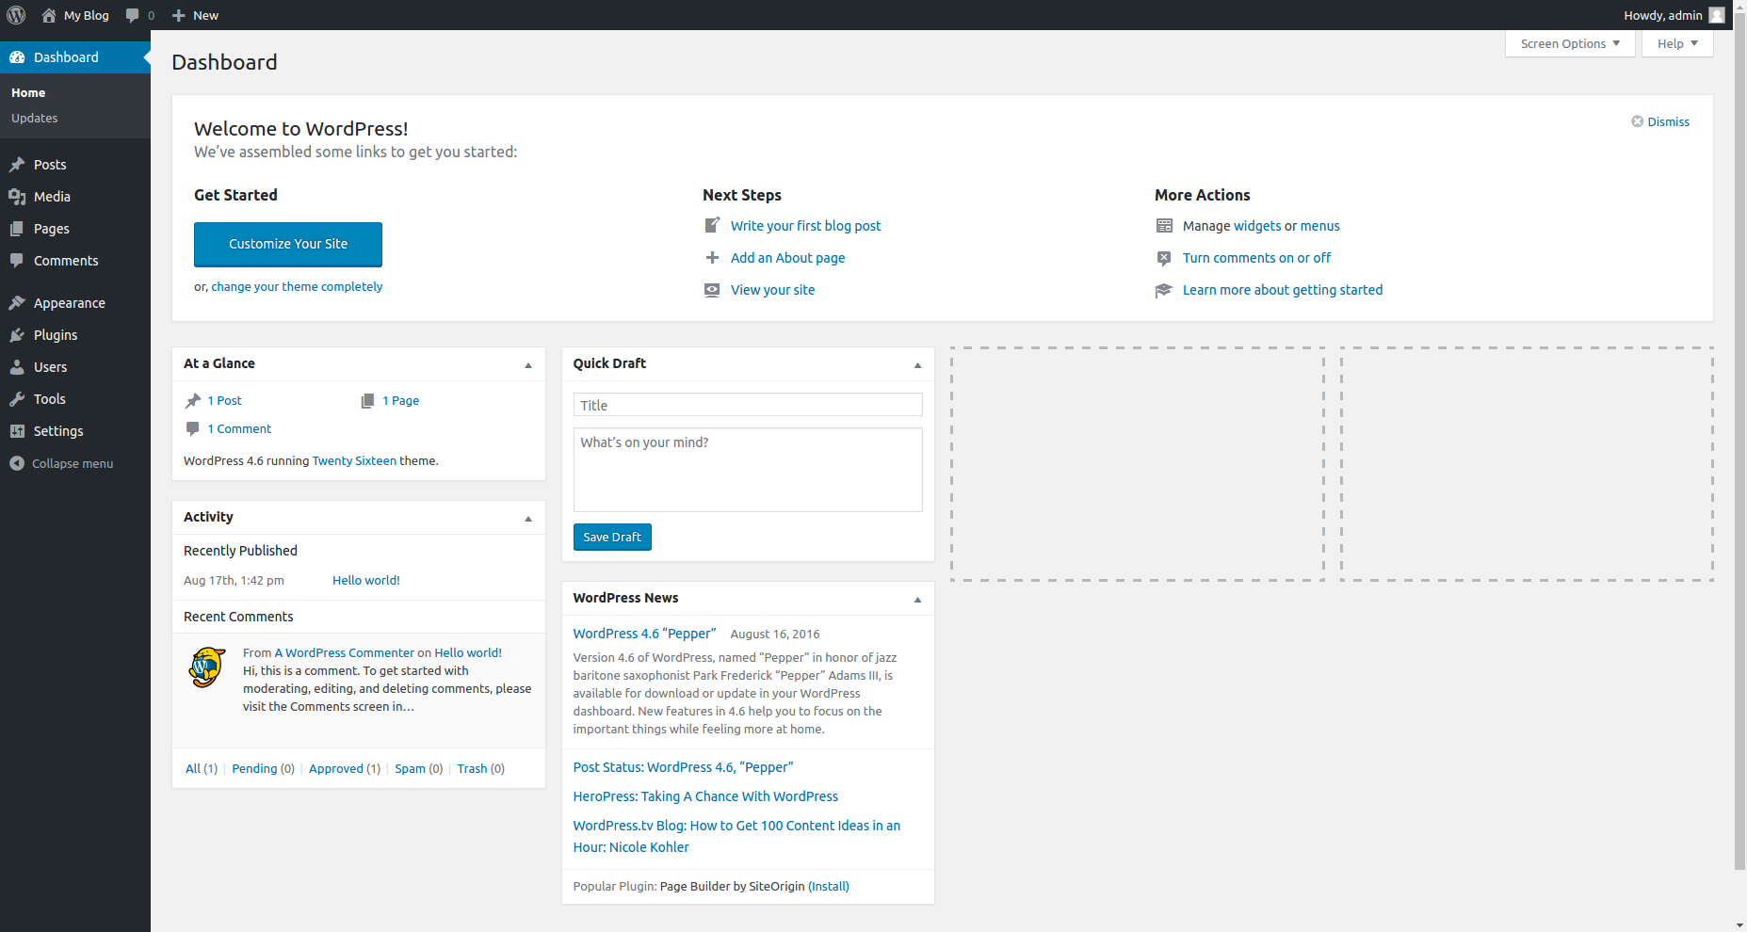Click the Save Draft button
Image resolution: width=1747 pixels, height=932 pixels.
point(612,537)
